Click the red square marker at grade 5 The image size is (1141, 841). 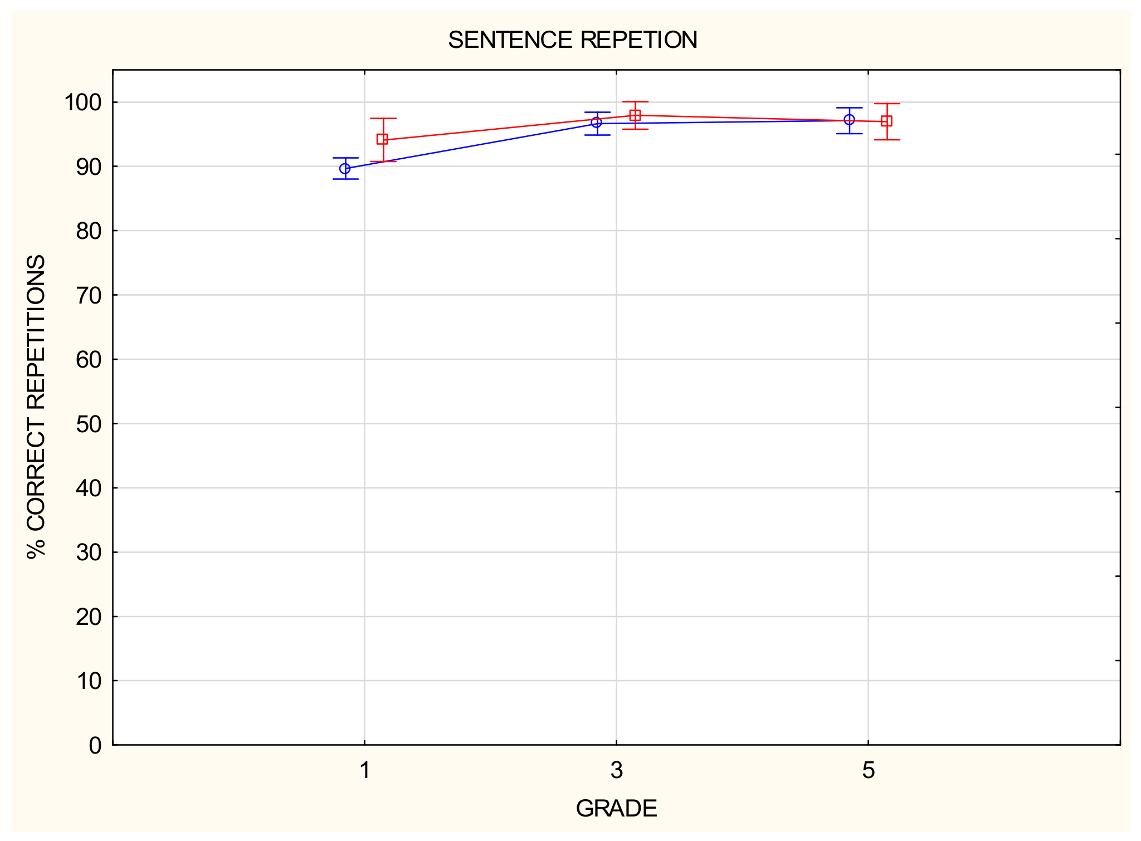pyautogui.click(x=886, y=121)
